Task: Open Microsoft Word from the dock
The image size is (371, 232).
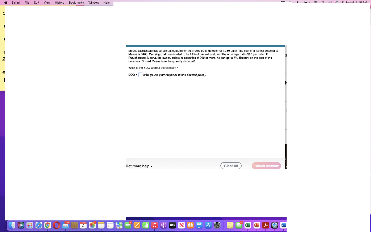Action: (x=283, y=225)
